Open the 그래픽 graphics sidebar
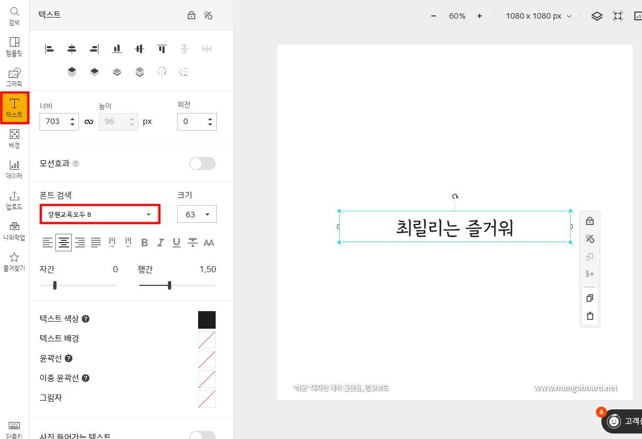The width and height of the screenshot is (642, 439). click(14, 78)
